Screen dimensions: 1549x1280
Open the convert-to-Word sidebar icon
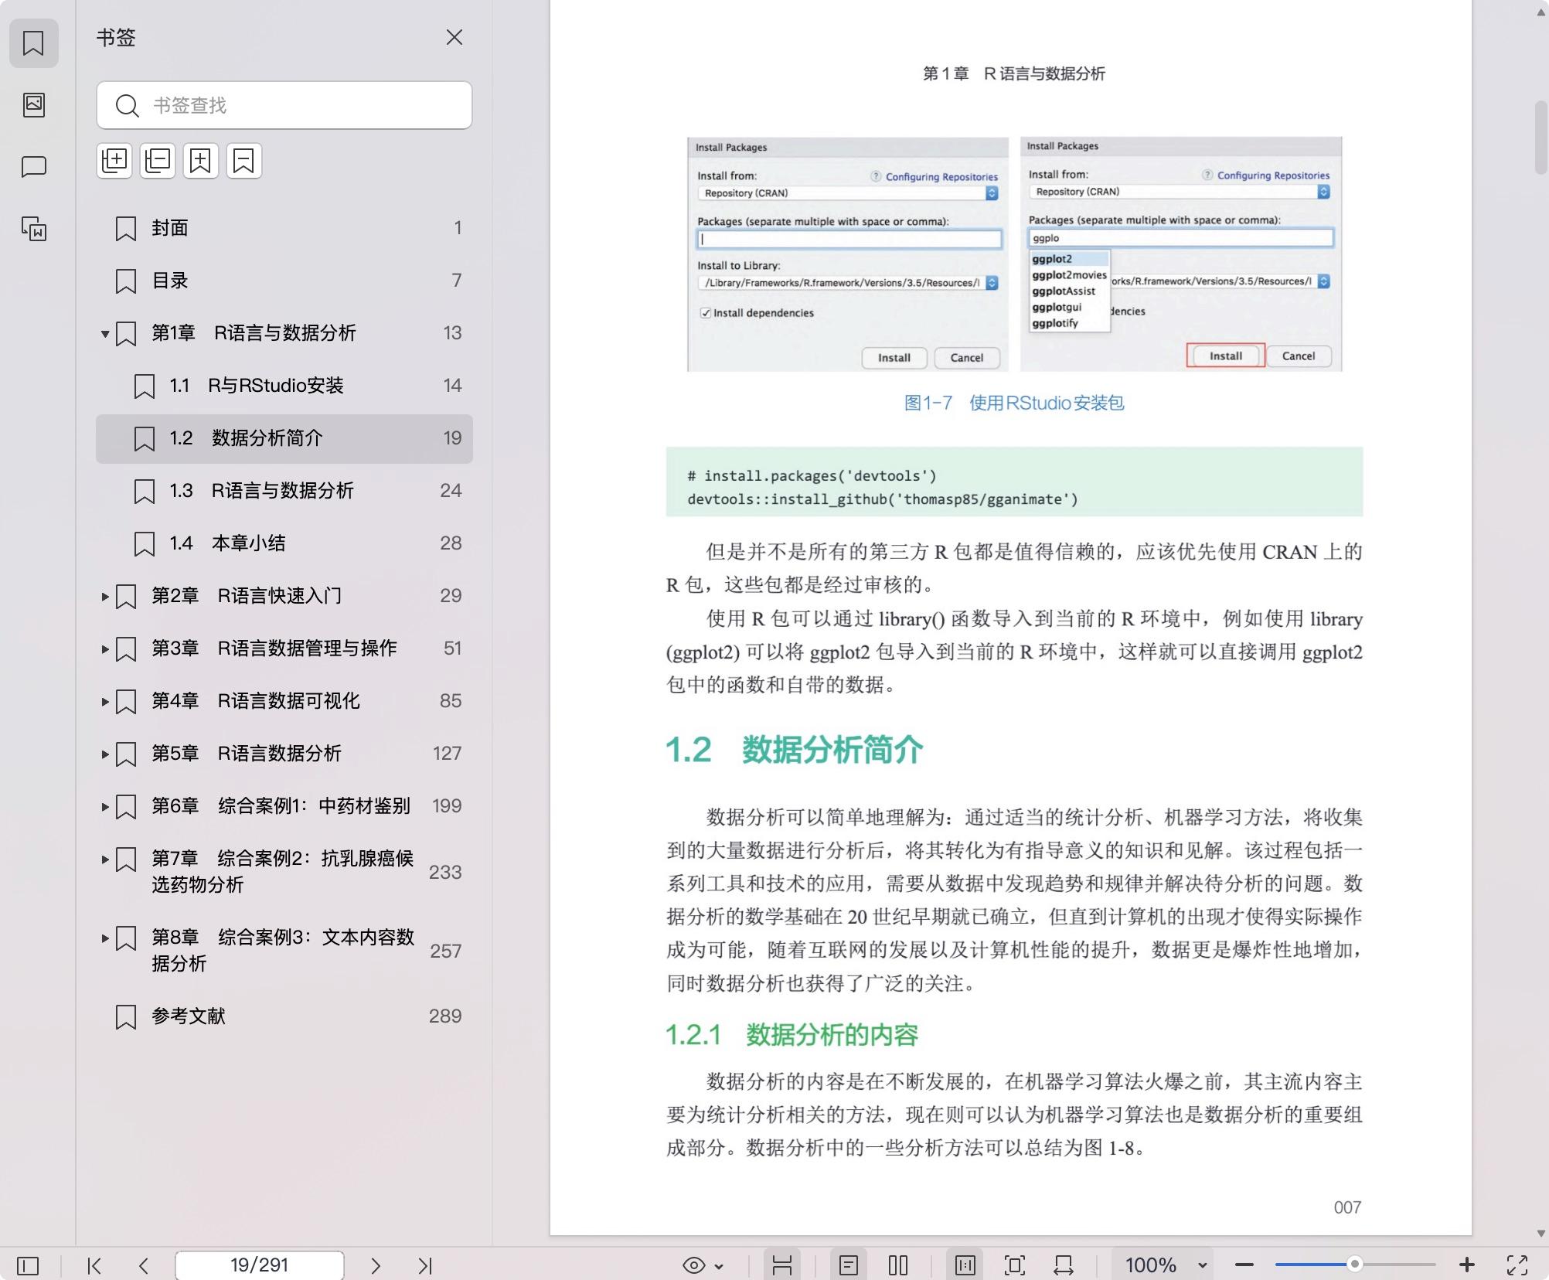33,228
